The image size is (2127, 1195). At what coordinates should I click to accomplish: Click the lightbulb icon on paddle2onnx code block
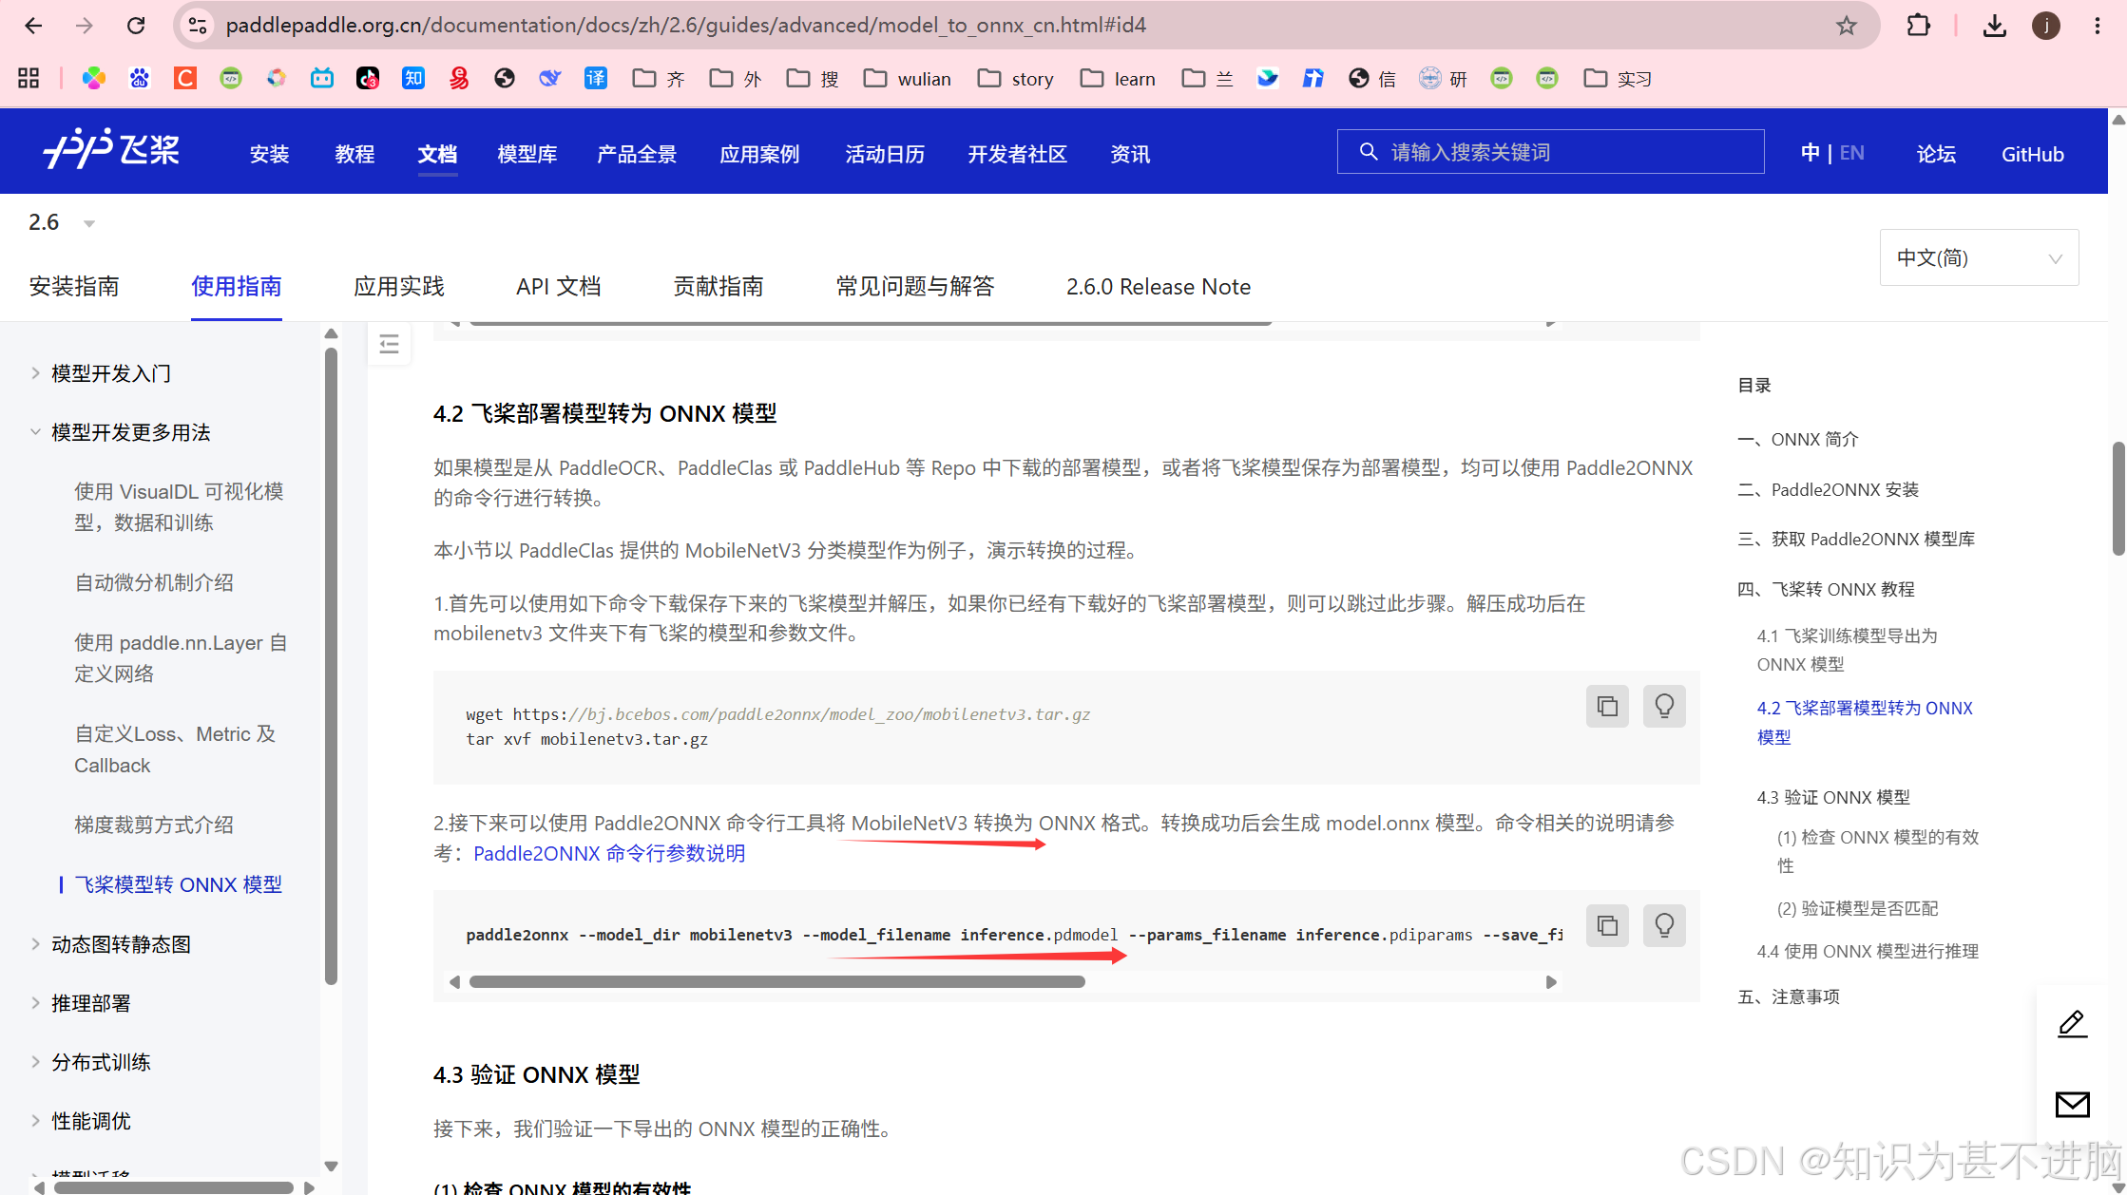pyautogui.click(x=1664, y=926)
